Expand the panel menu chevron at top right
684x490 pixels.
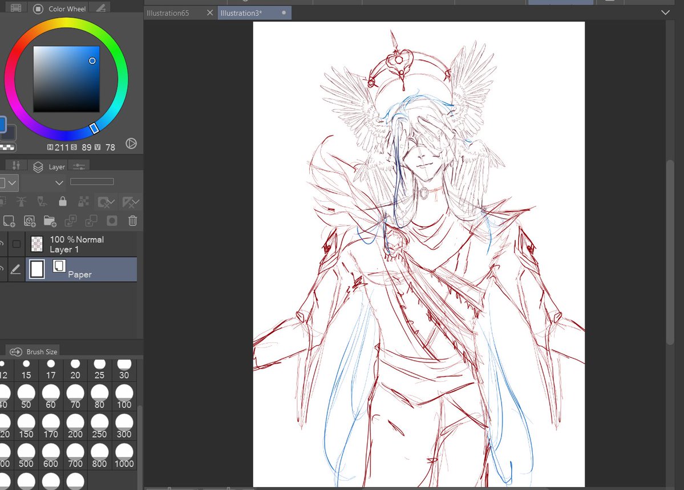pyautogui.click(x=666, y=12)
